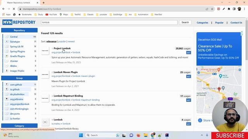Click the lombok search input field

(109, 22)
